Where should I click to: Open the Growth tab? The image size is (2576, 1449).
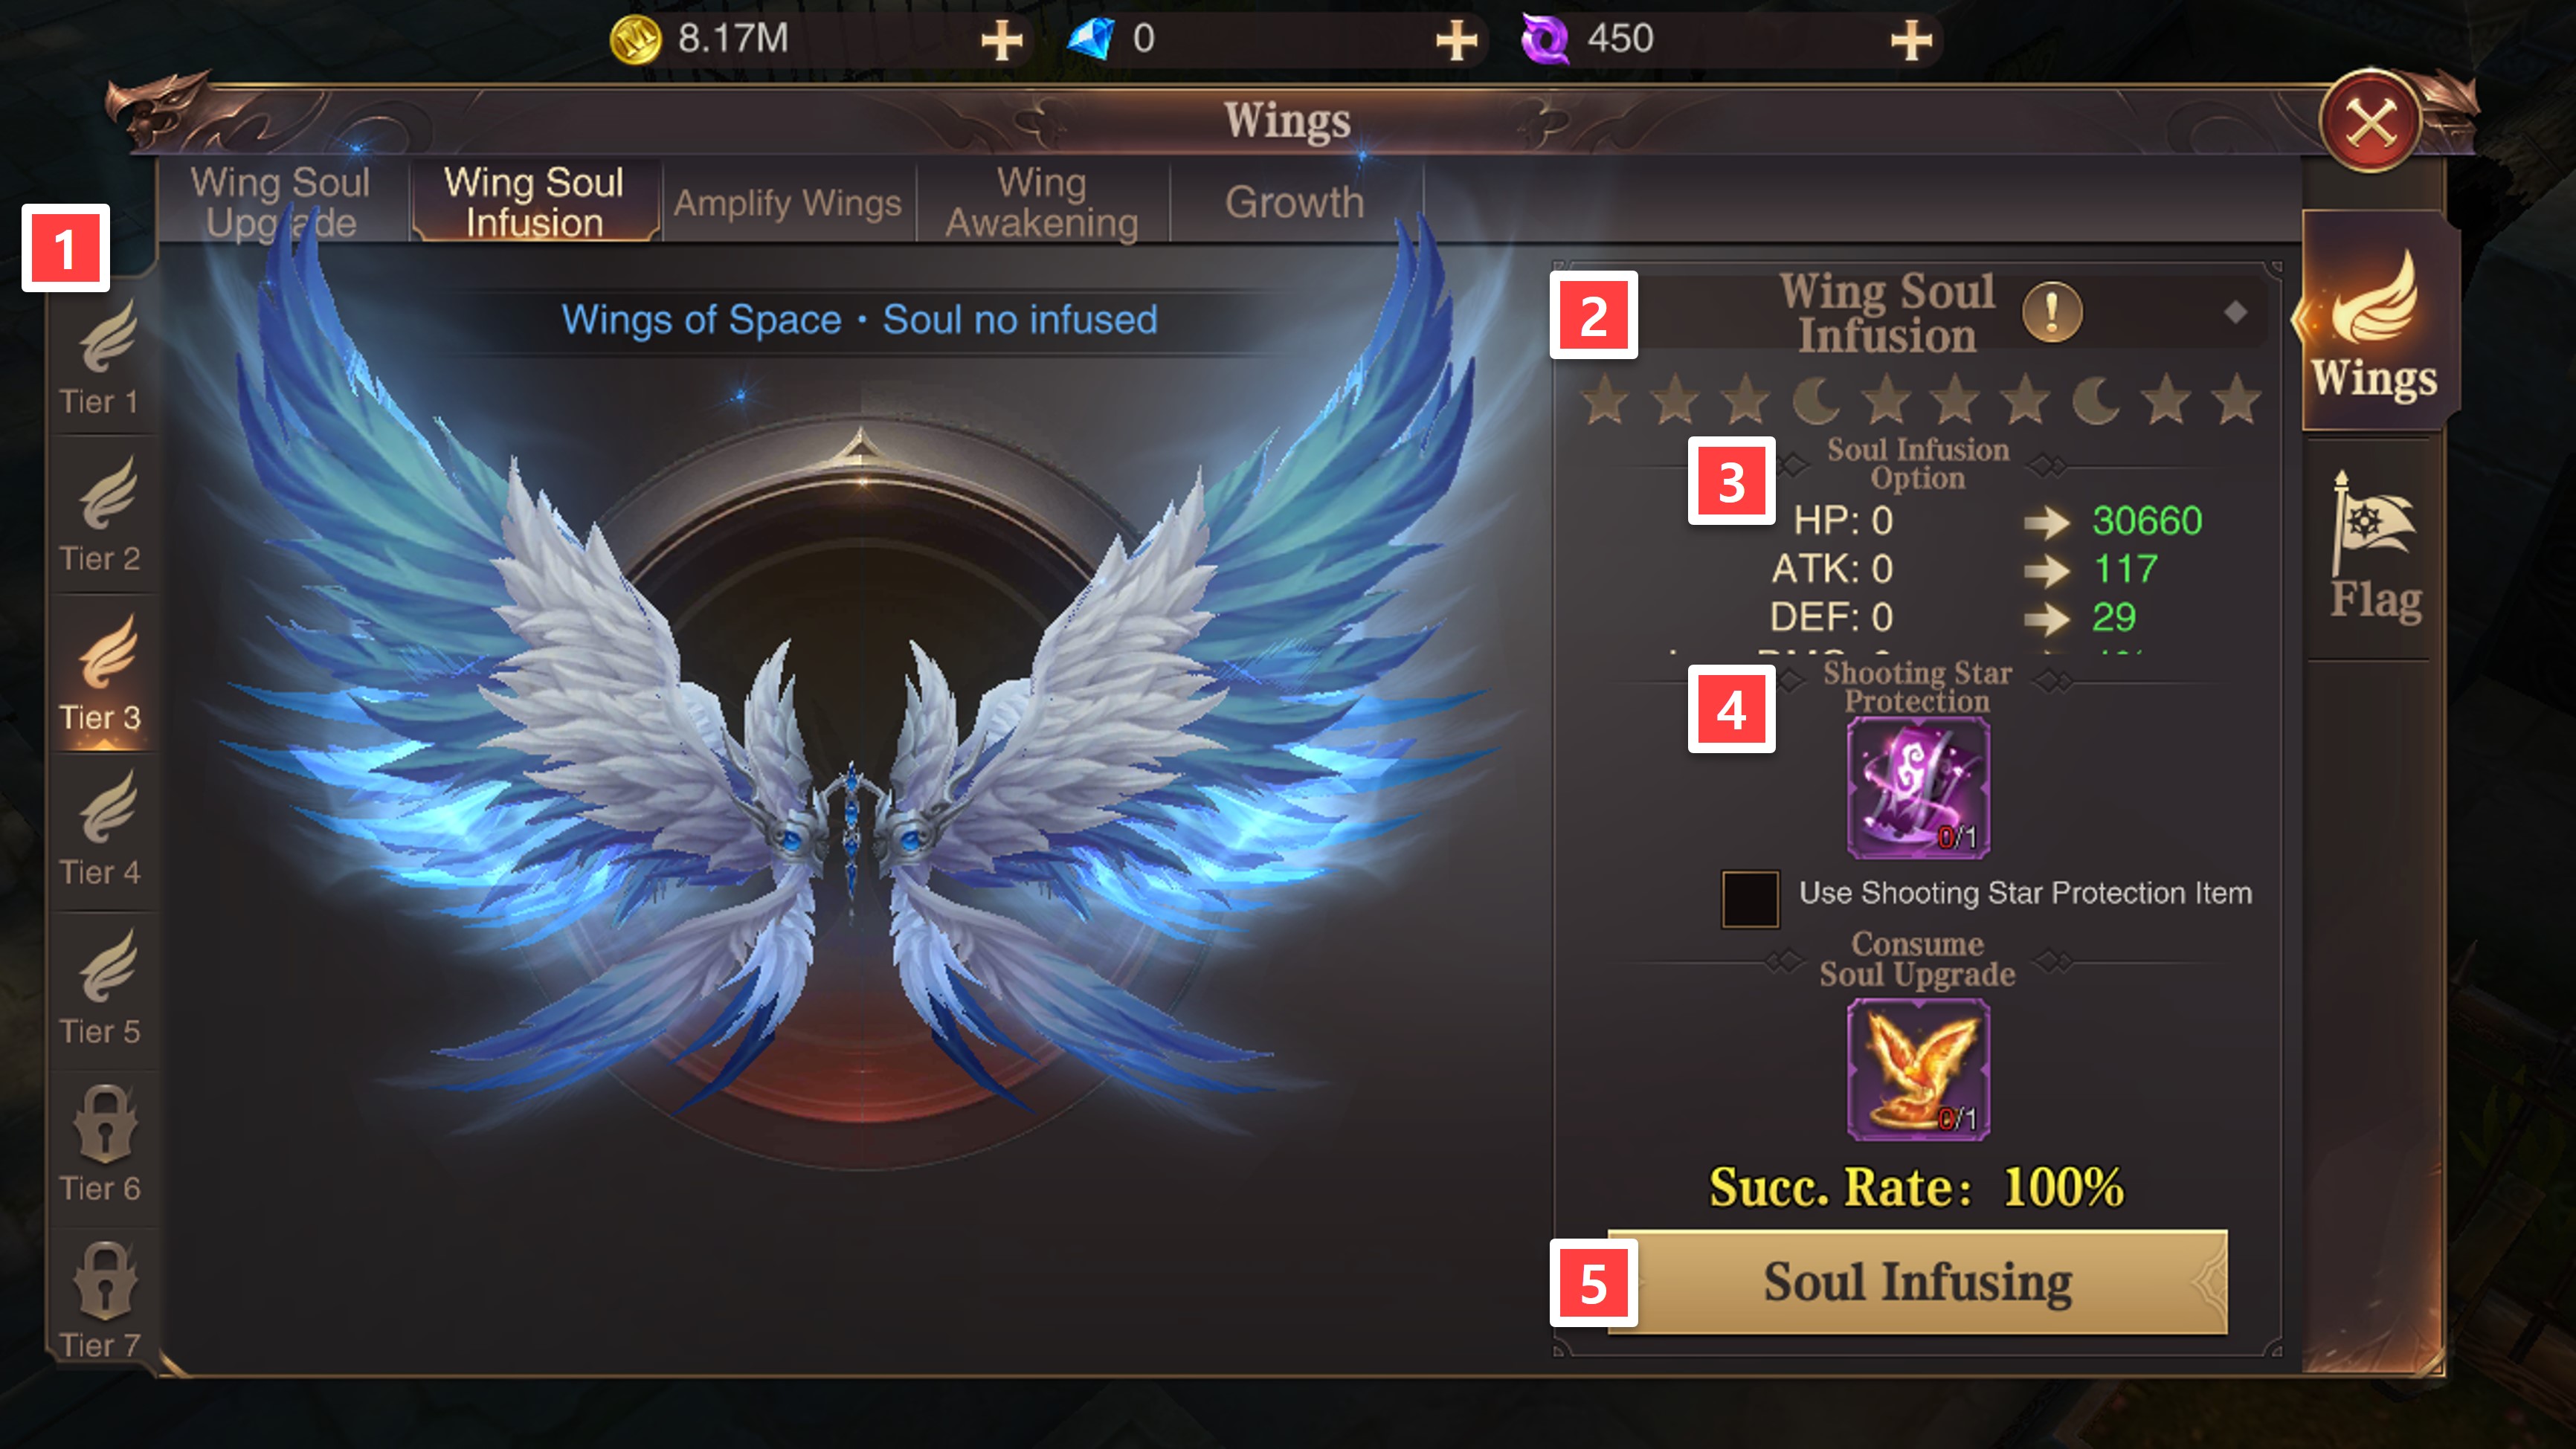pos(1295,202)
